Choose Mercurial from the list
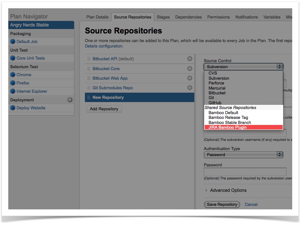303x225 pixels. [217, 88]
